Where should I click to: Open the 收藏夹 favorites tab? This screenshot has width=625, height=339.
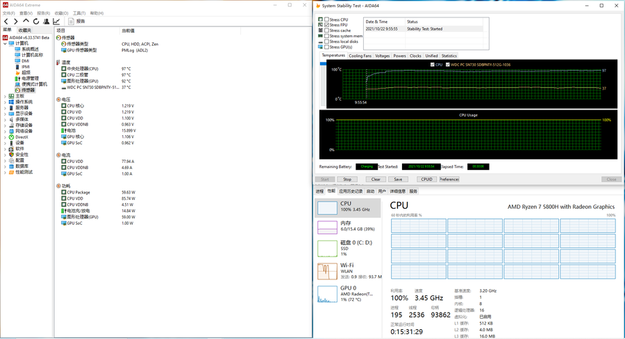tap(25, 31)
